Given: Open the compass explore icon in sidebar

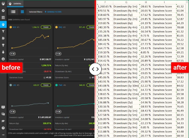Looking at the screenshot, I should pyautogui.click(x=3, y=11).
